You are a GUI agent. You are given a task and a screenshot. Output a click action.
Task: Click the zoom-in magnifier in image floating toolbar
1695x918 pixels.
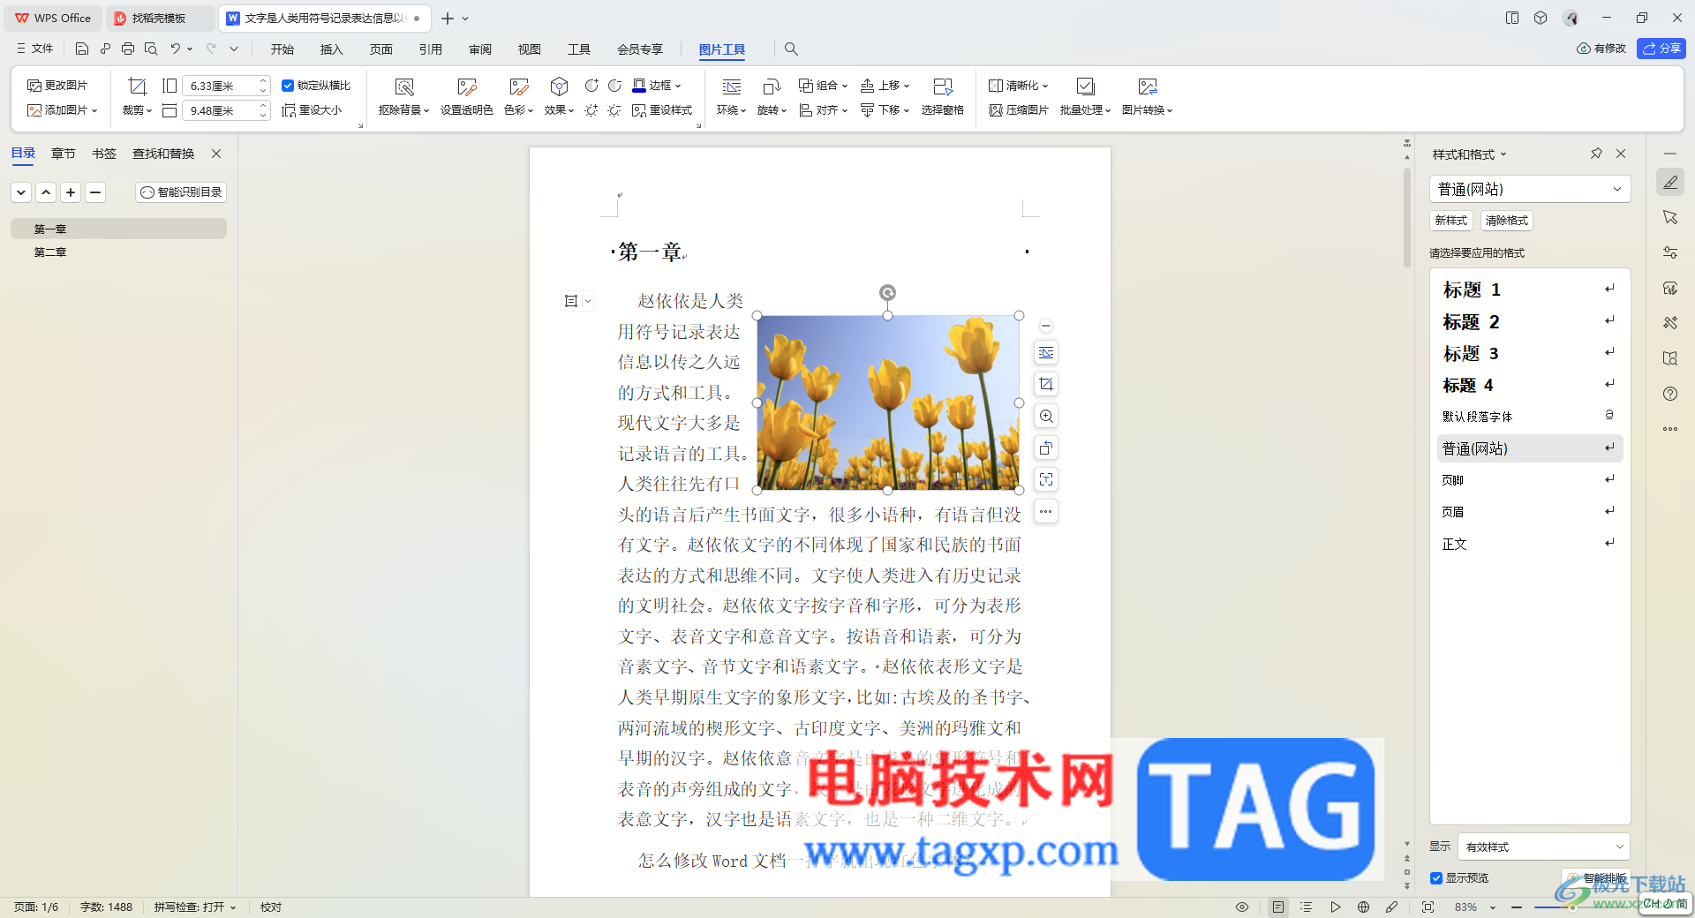(1046, 416)
